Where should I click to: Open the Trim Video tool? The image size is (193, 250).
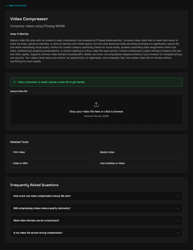[x=53, y=152]
